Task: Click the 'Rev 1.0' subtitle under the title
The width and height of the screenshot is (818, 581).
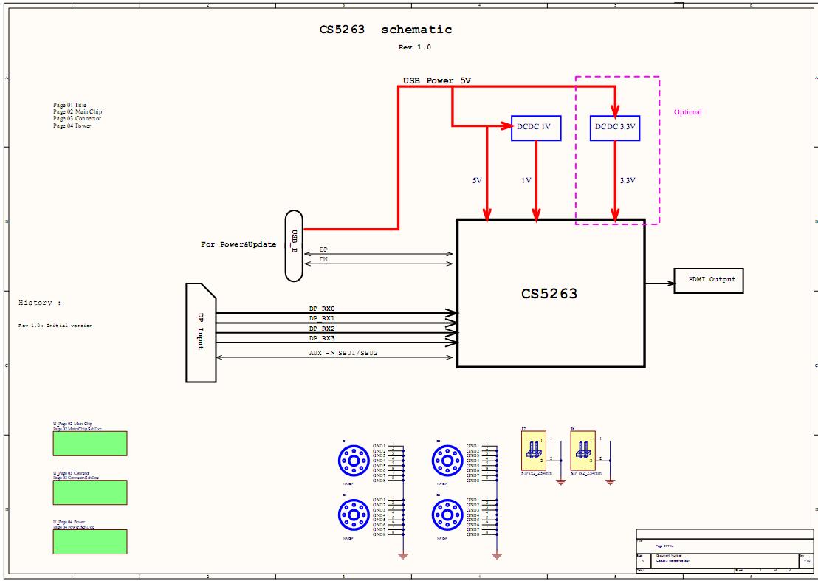Action: click(415, 47)
